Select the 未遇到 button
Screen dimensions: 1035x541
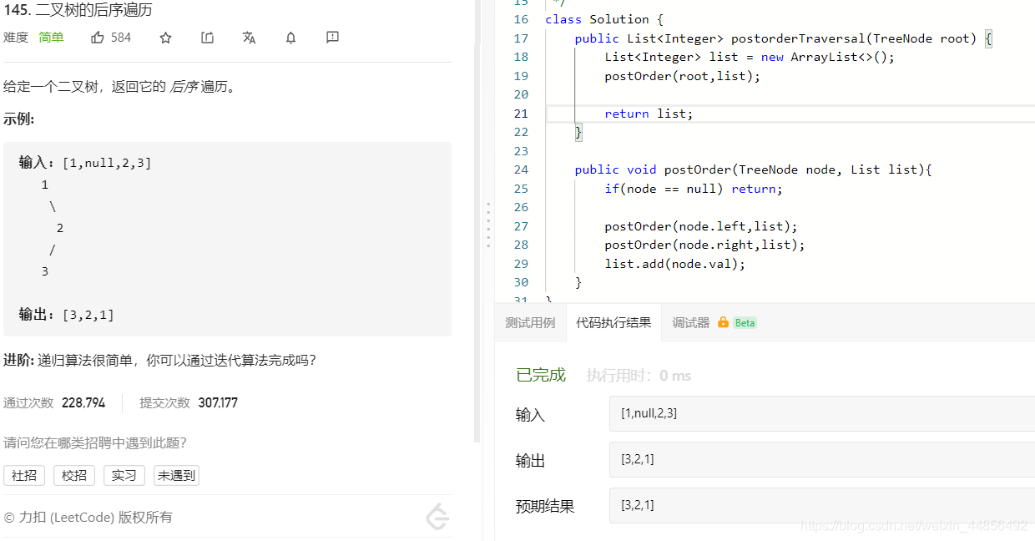(176, 475)
